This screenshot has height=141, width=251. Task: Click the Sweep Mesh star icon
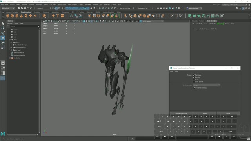[53, 16]
